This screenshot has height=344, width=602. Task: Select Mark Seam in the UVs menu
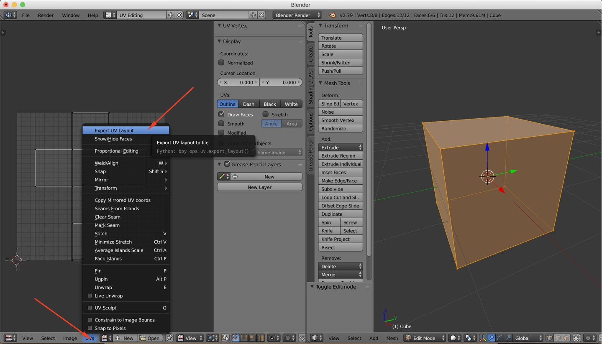pyautogui.click(x=126, y=225)
